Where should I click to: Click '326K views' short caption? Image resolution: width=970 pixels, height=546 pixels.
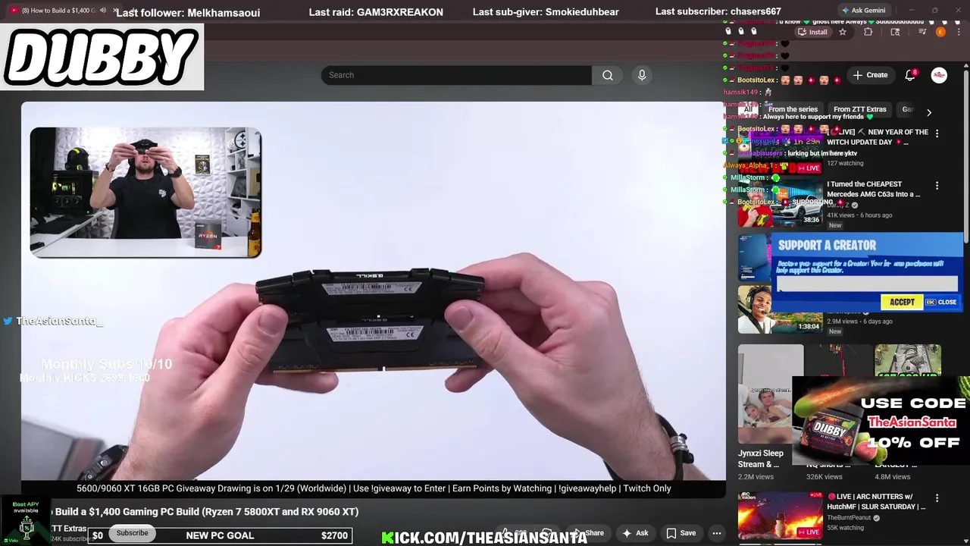coord(824,477)
